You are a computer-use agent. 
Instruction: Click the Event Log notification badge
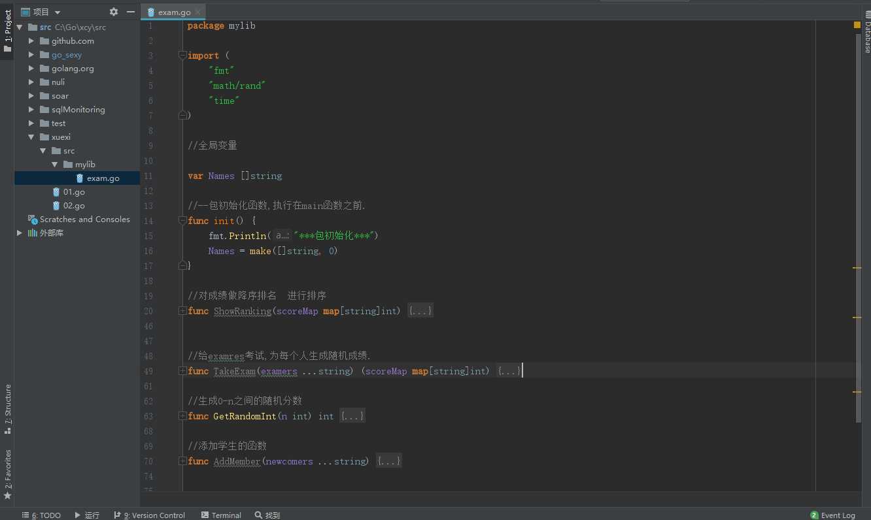pyautogui.click(x=814, y=515)
